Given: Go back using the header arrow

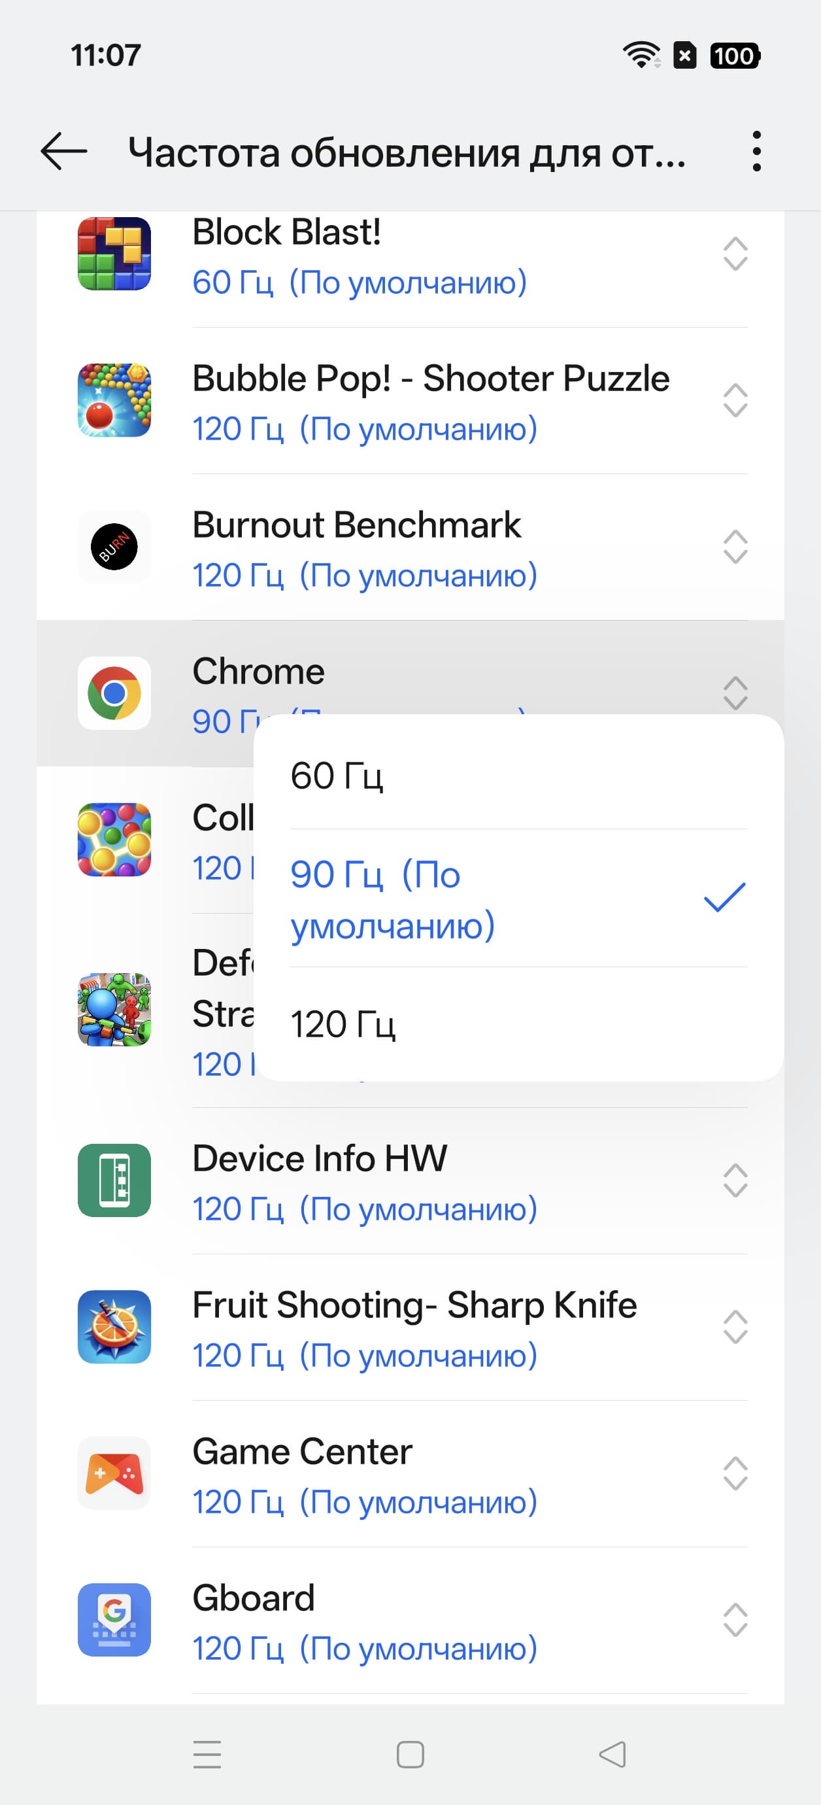Looking at the screenshot, I should coord(64,151).
